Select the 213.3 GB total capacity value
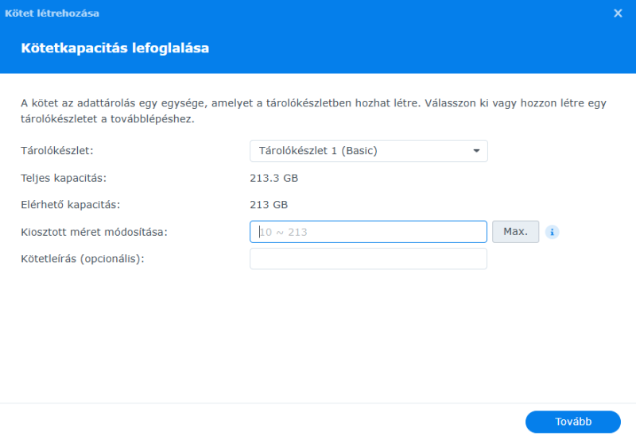Screen dimensions: 636x436 pyautogui.click(x=273, y=177)
